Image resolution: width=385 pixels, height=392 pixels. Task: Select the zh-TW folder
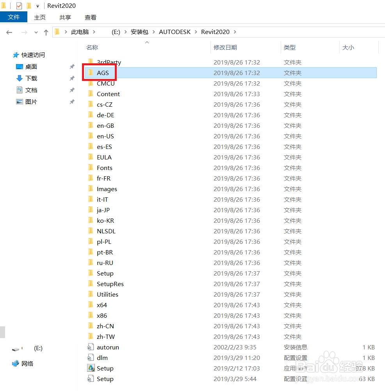(231, 337)
